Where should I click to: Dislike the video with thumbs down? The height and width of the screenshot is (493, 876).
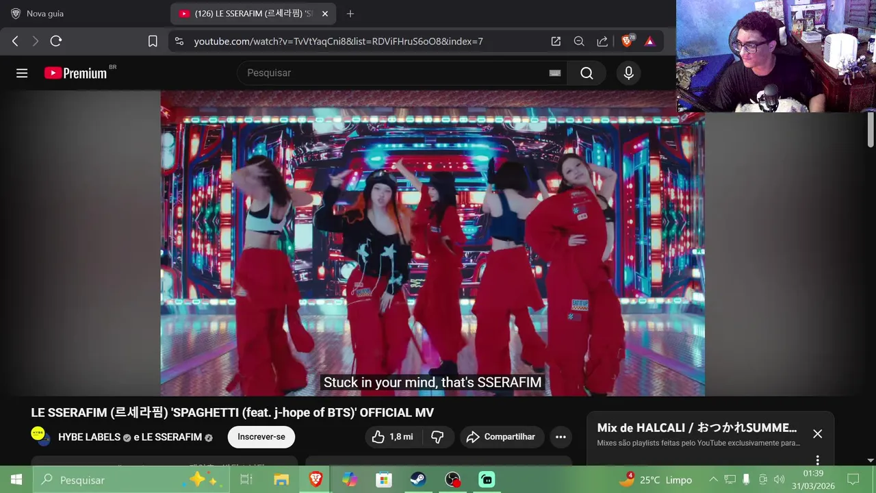pyautogui.click(x=438, y=437)
